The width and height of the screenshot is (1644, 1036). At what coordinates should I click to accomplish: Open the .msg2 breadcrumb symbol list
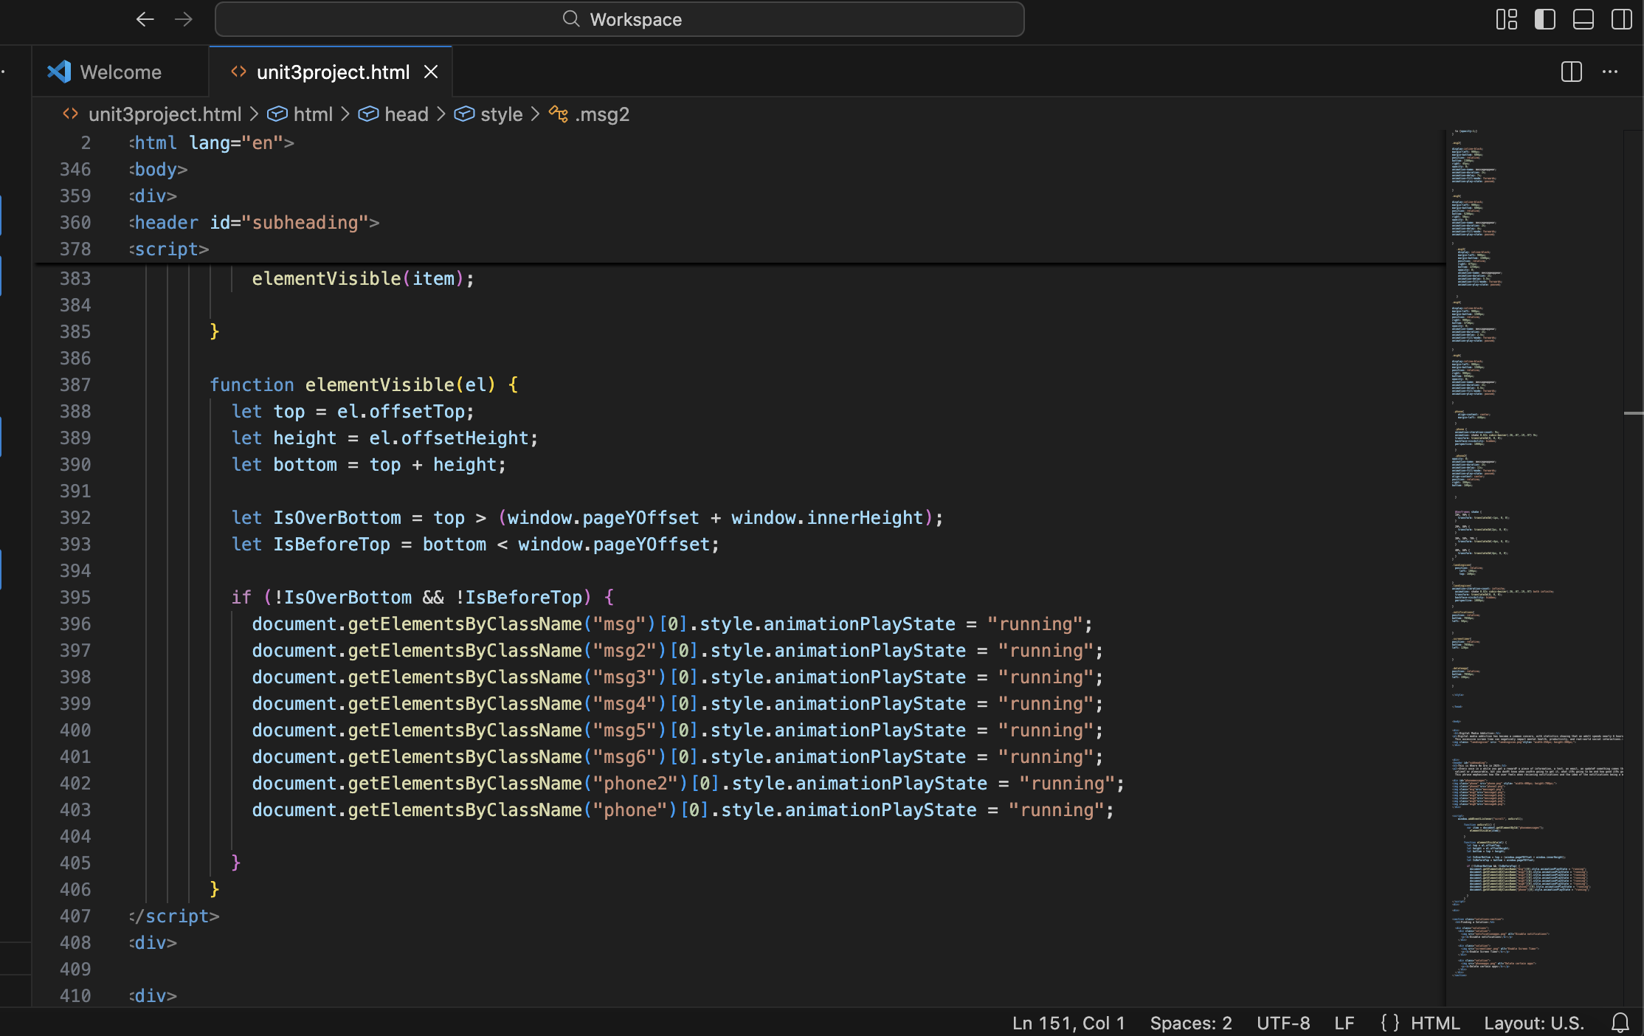[601, 114]
